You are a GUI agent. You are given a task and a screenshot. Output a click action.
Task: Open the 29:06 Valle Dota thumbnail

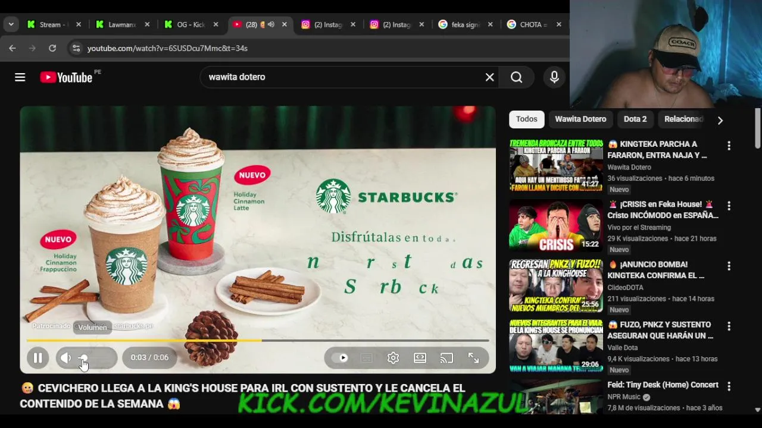tap(555, 346)
